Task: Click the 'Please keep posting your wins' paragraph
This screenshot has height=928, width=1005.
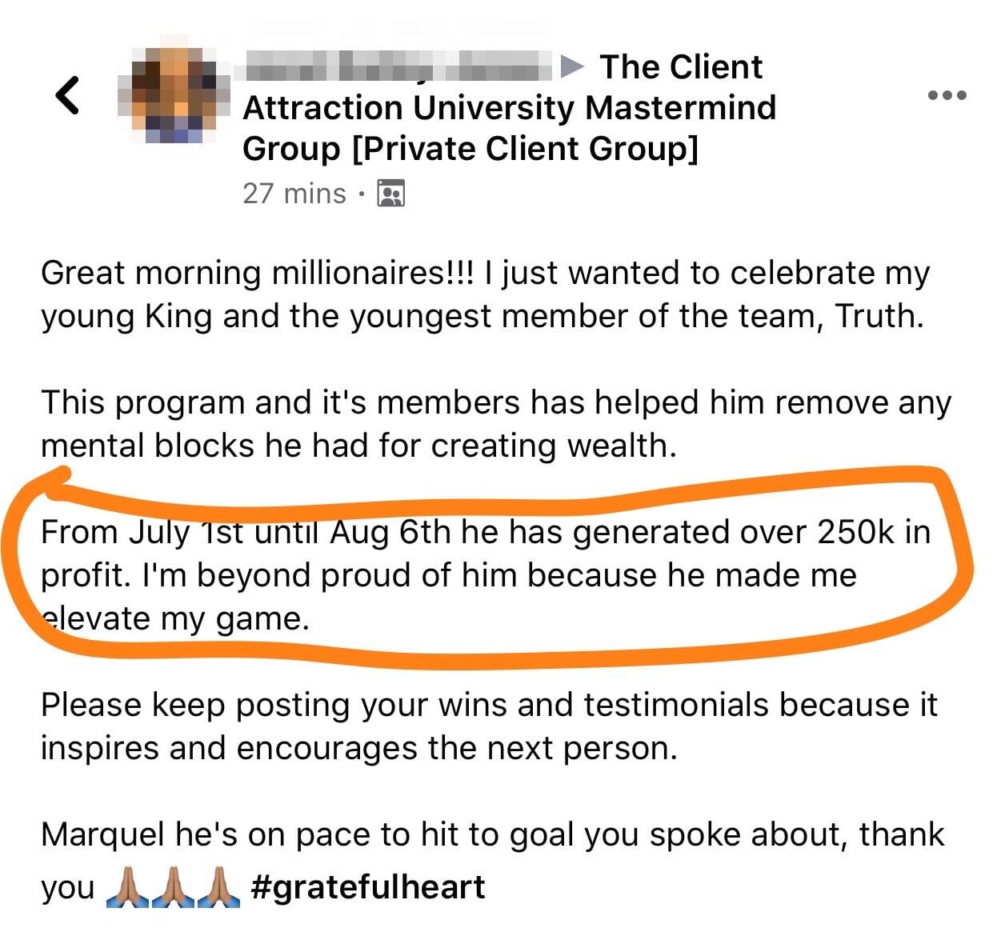Action: [x=489, y=726]
